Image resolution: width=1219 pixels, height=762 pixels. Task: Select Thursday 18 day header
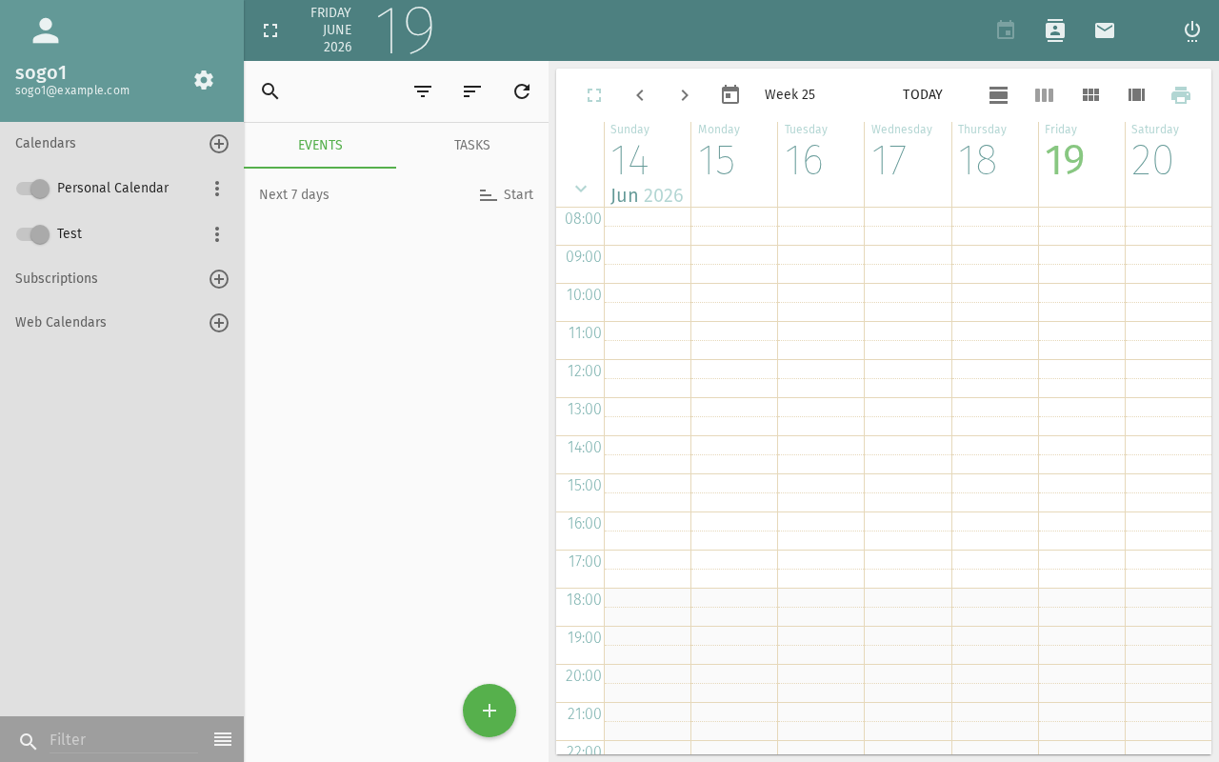[994, 164]
